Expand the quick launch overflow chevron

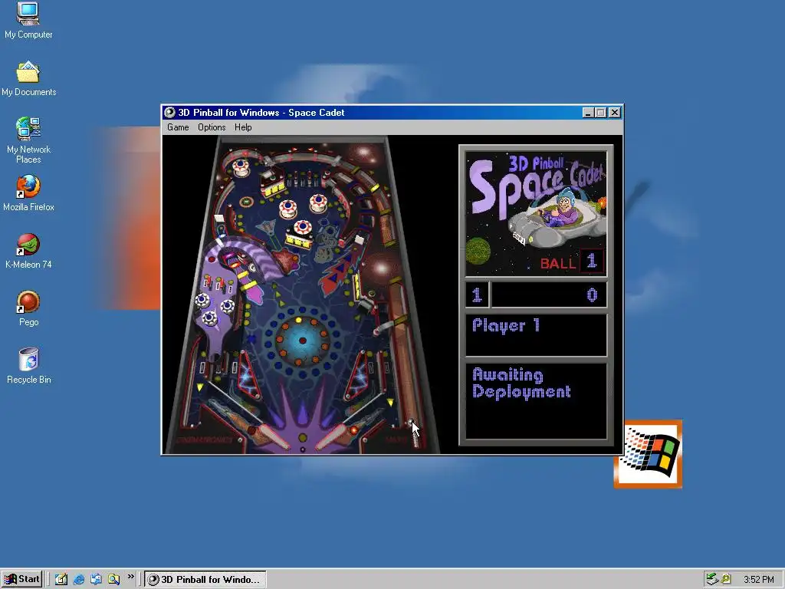[130, 577]
